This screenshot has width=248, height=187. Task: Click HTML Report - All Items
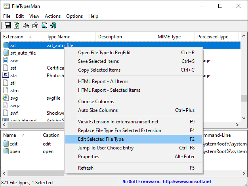click(103, 81)
